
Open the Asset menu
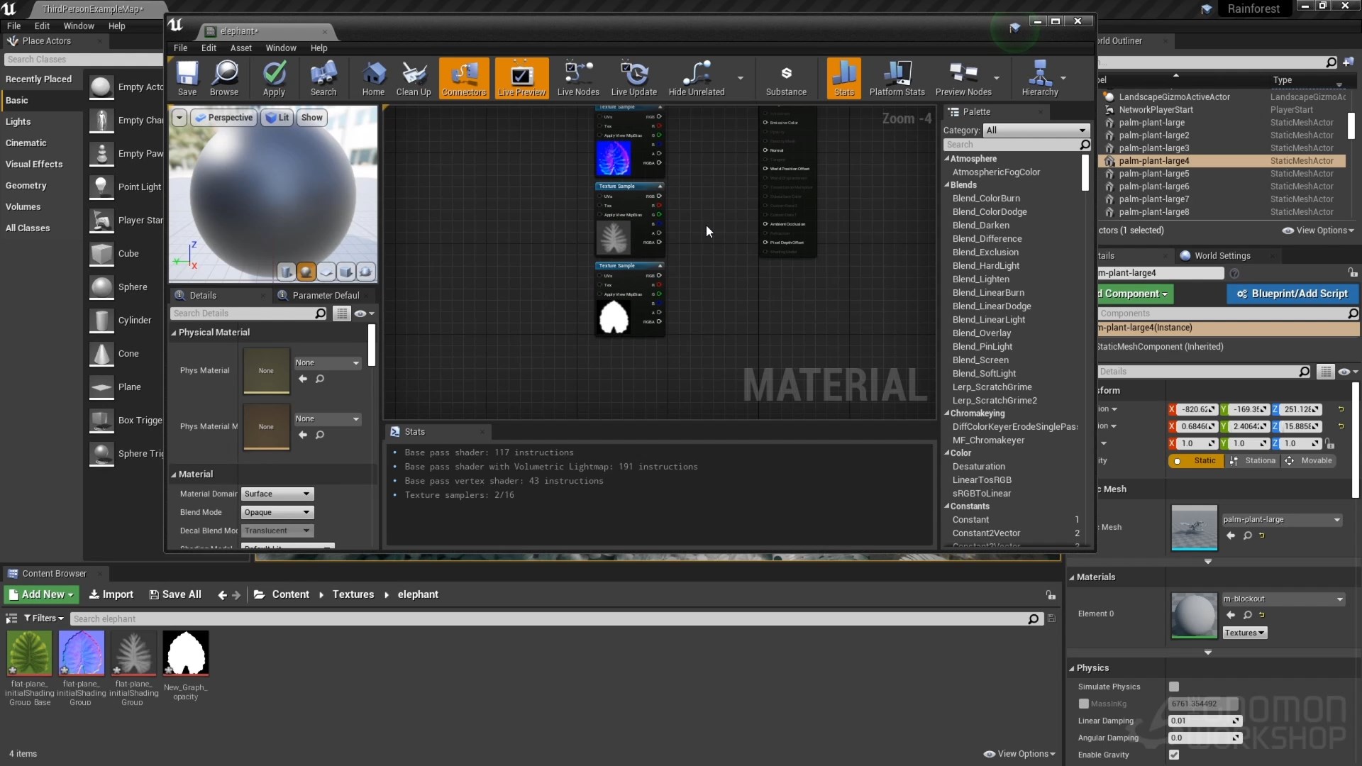click(x=240, y=48)
